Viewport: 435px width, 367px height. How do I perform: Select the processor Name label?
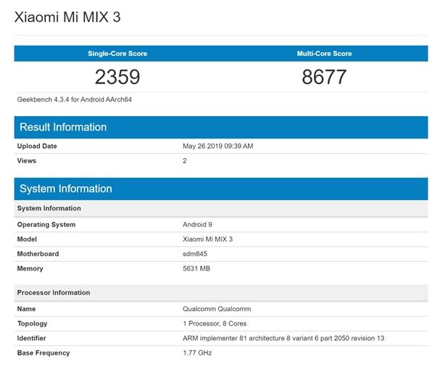coord(26,309)
